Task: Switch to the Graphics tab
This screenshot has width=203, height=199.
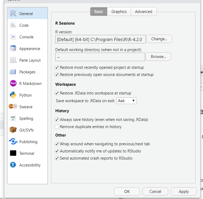Action: point(119,12)
